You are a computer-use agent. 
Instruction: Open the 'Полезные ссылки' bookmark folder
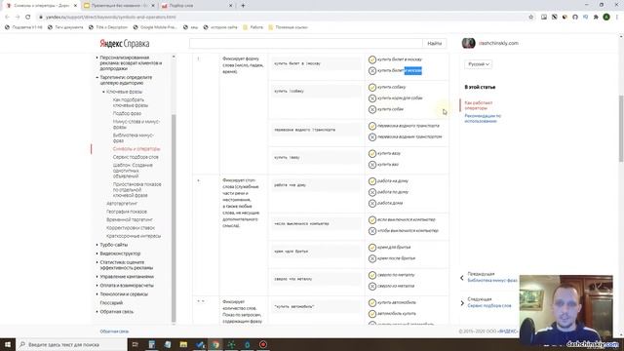[289, 27]
